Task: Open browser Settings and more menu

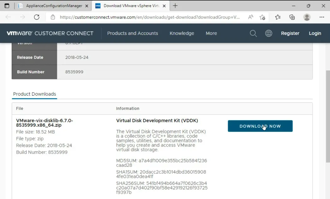Action: tap(322, 17)
